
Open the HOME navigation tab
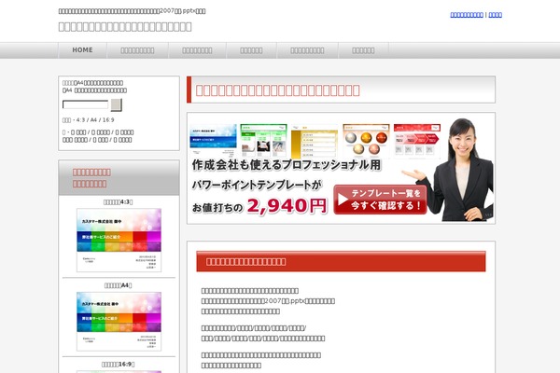(82, 50)
